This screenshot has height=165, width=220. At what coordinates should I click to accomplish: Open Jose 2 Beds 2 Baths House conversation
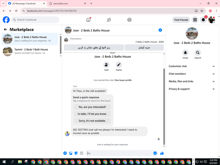click(30, 39)
